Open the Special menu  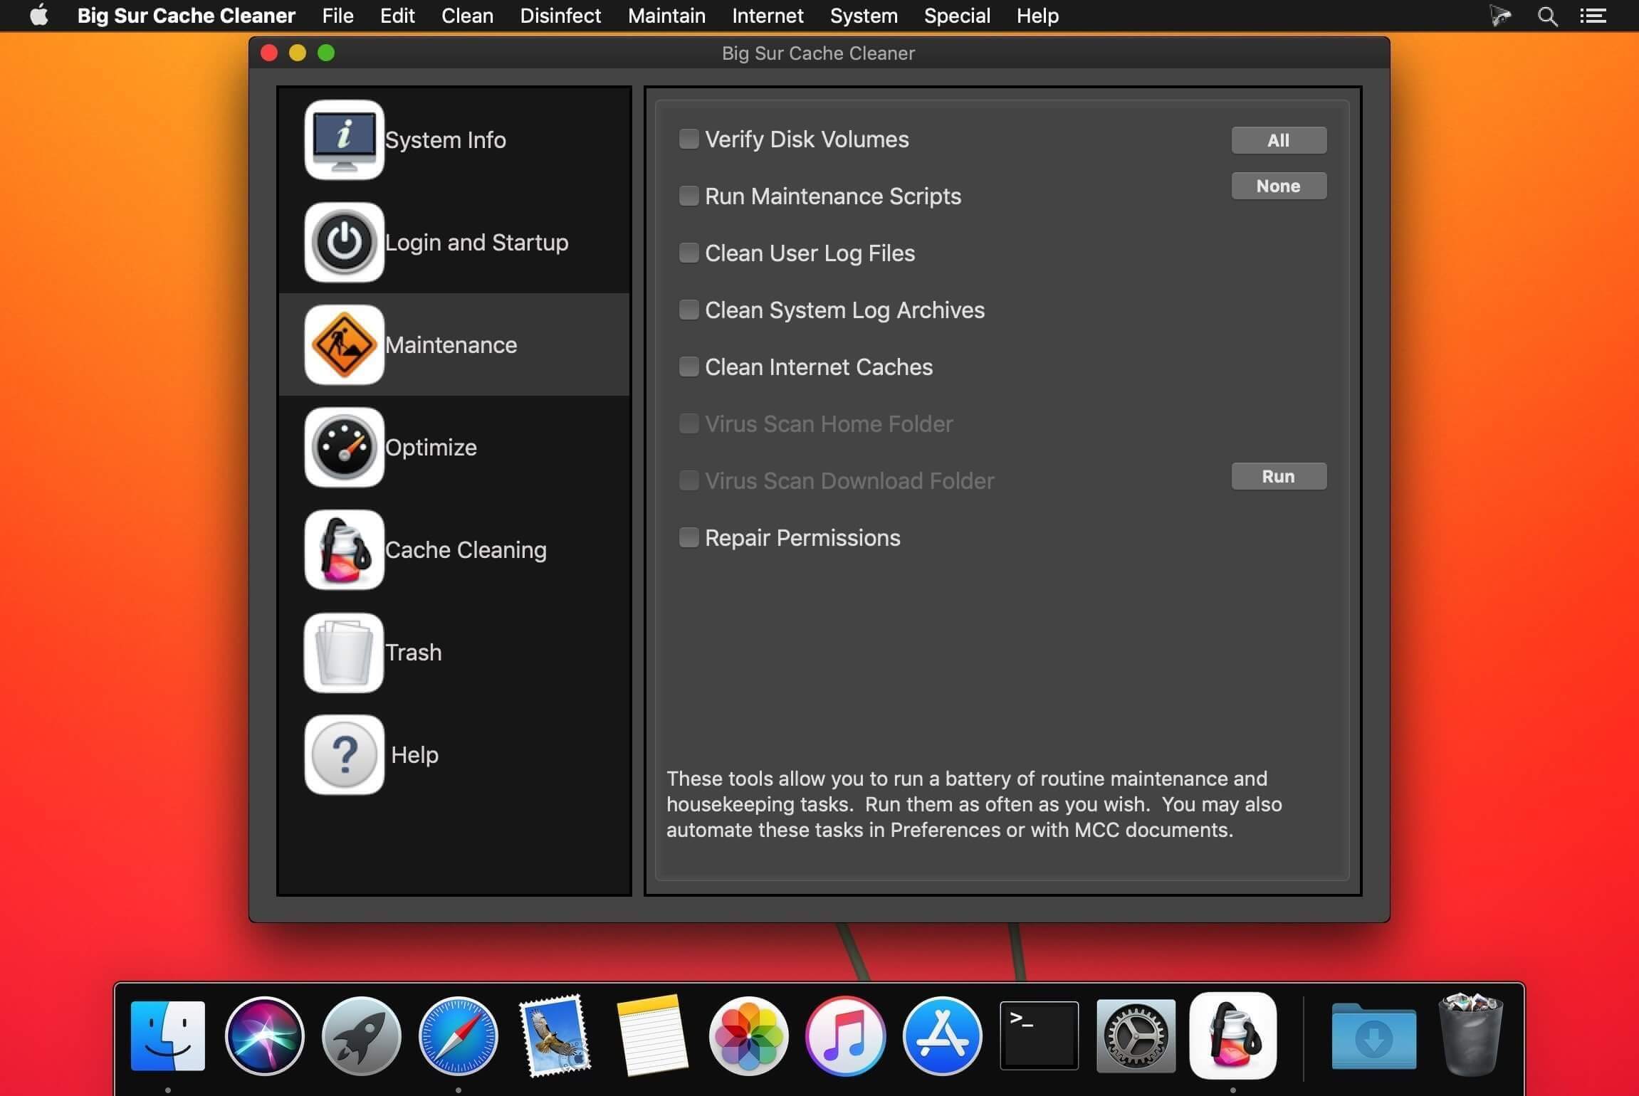tap(957, 16)
